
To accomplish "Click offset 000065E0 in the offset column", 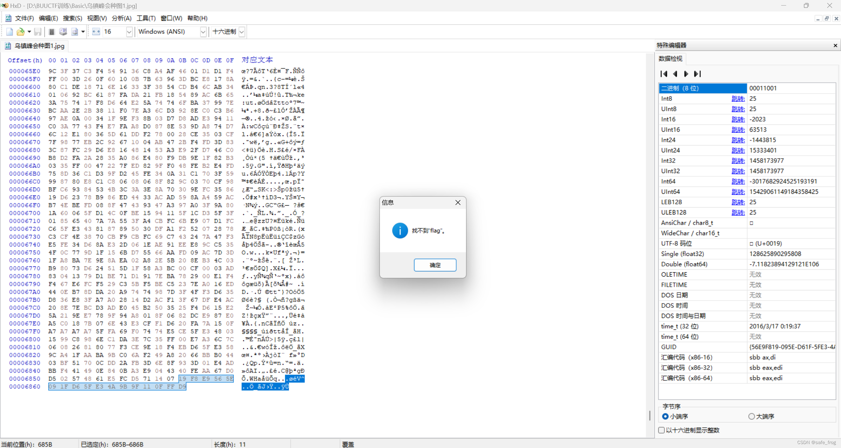I will click(25, 71).
